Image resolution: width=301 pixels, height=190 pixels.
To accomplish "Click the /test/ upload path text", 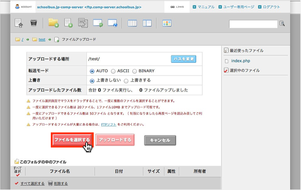I will click(94, 59).
